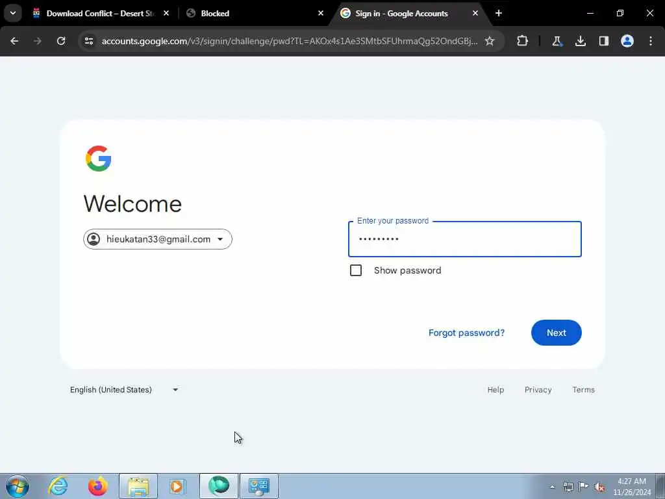Close the Blocked tab

pos(321,13)
